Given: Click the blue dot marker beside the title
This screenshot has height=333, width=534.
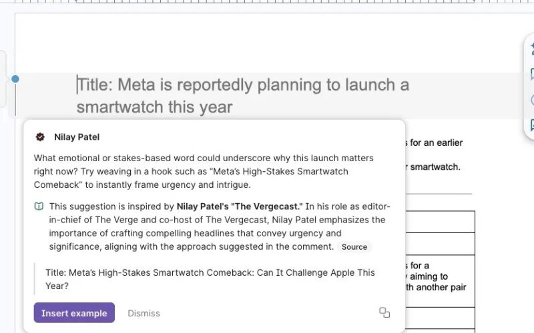Looking at the screenshot, I should pyautogui.click(x=15, y=79).
